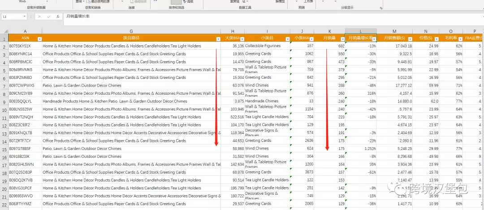
Task: Click the formula bar cancel X icon
Action: pos(39,17)
